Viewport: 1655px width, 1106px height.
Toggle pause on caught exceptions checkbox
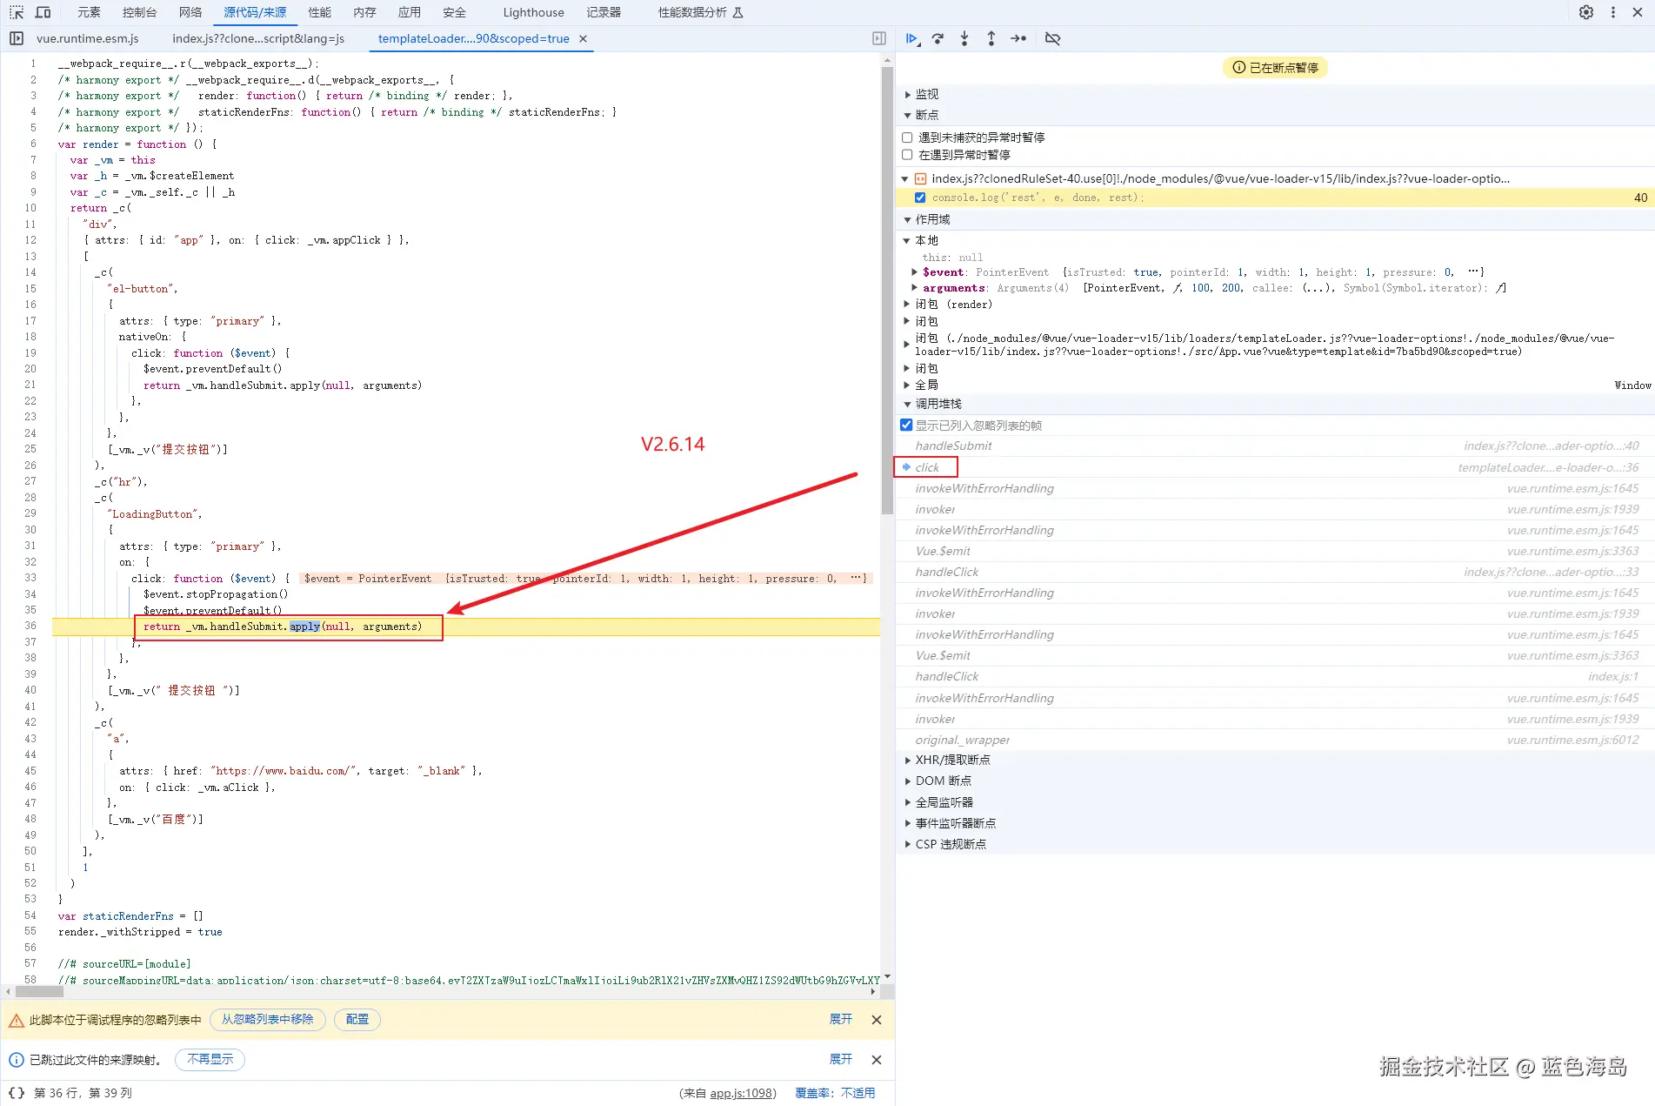[907, 155]
